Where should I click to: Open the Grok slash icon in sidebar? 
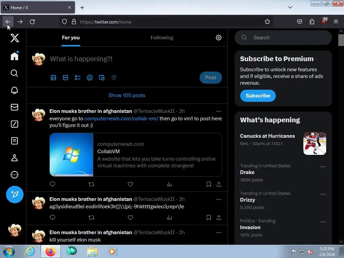(14, 124)
